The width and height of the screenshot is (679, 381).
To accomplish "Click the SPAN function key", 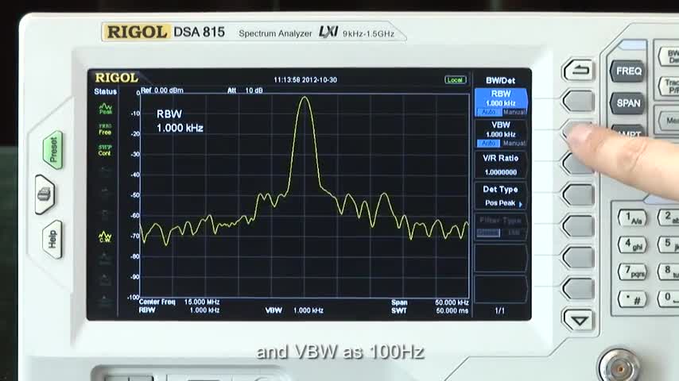I will tap(628, 103).
